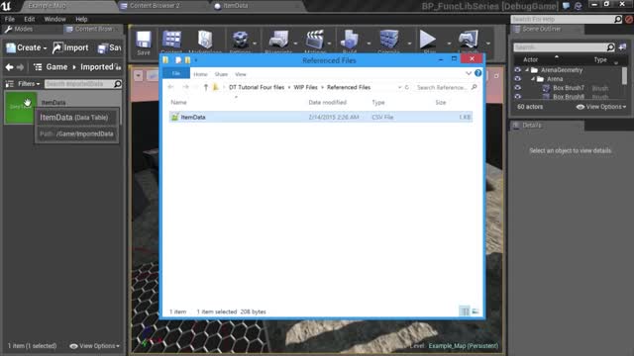
Task: Open Explorer help question mark icon
Action: (x=477, y=73)
